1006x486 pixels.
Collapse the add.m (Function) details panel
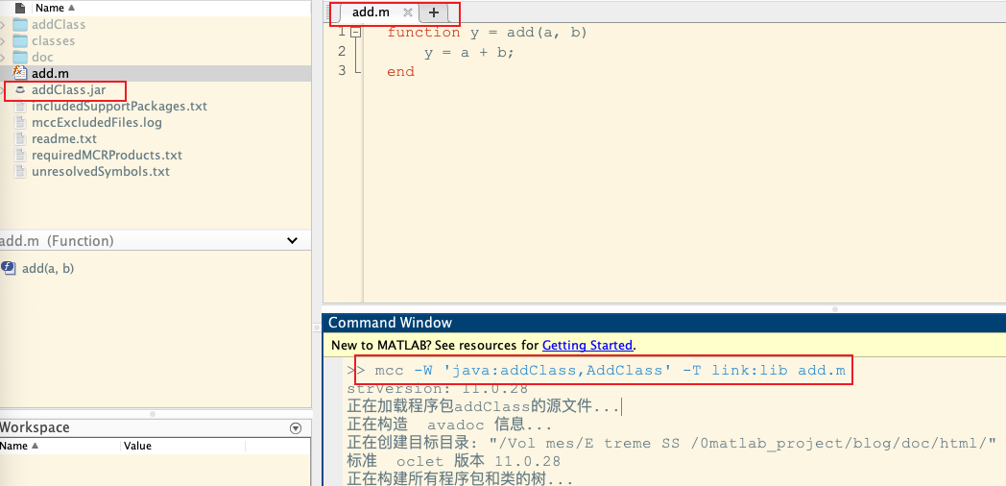coord(292,241)
